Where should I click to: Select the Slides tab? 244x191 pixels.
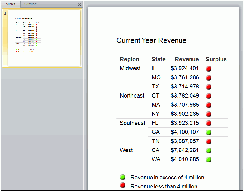click(x=11, y=4)
